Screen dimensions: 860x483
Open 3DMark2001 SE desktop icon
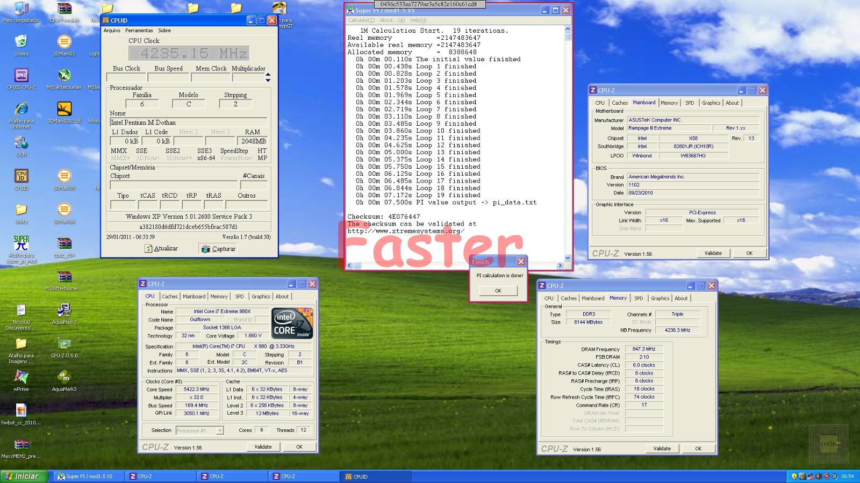coord(64,112)
